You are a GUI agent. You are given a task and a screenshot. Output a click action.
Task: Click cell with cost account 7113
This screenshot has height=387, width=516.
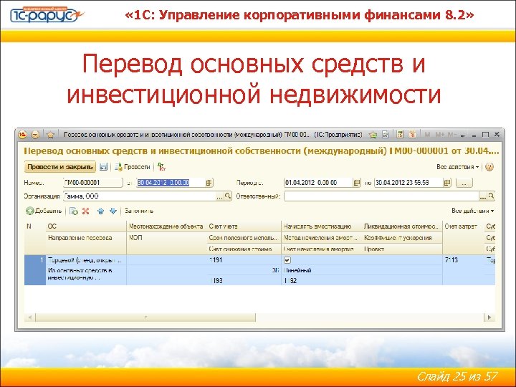pyautogui.click(x=463, y=260)
